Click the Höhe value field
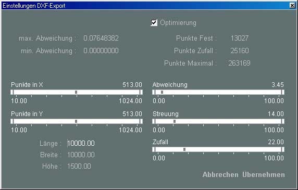298x190 pixels. tap(79, 166)
